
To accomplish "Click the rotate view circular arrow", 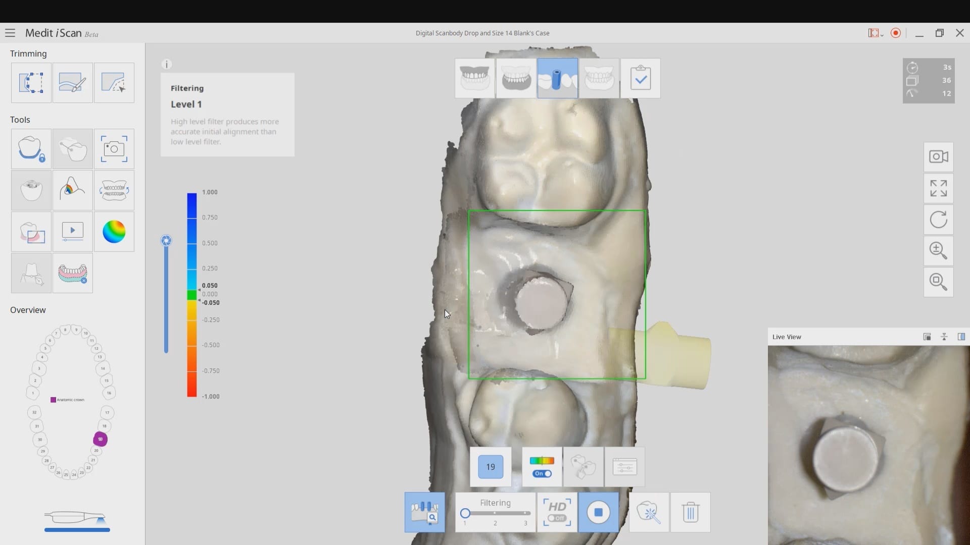I will pos(939,220).
